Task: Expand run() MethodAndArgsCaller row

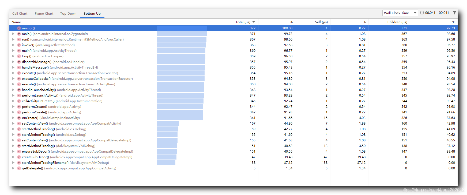Action: pyautogui.click(x=13, y=39)
